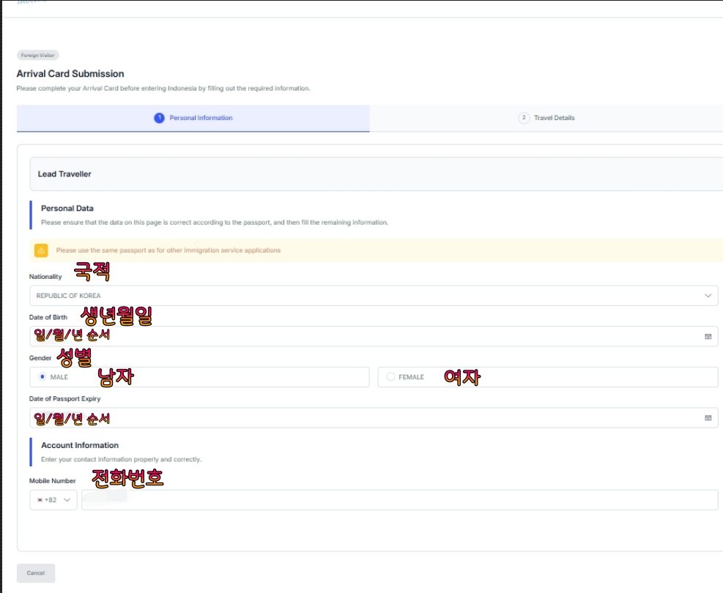Expand the +82 country code selector
Screen dimensions: 723x593
53,500
